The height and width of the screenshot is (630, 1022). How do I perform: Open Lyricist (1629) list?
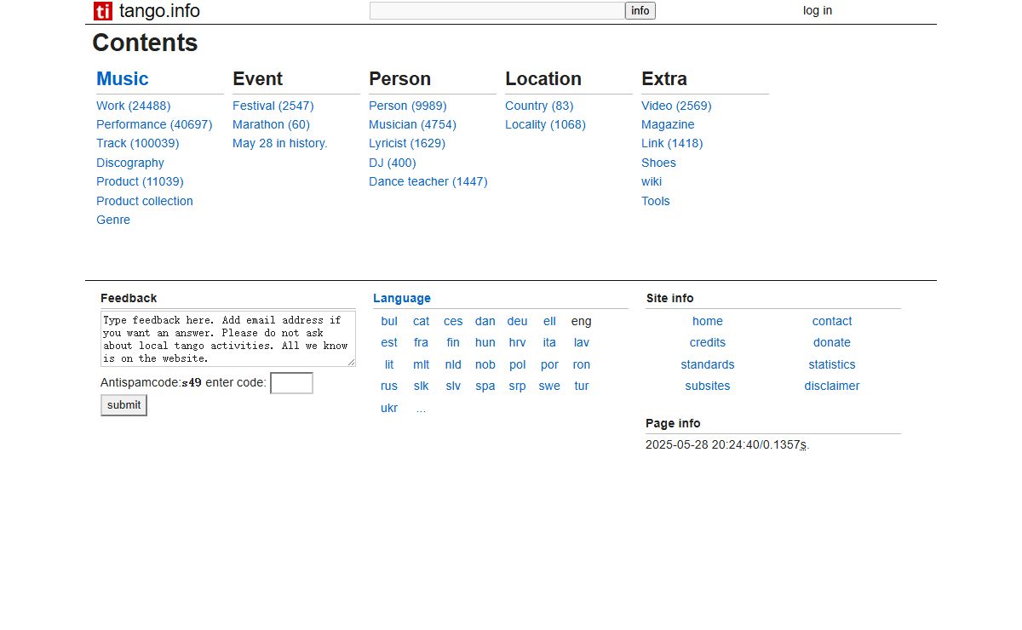(407, 143)
